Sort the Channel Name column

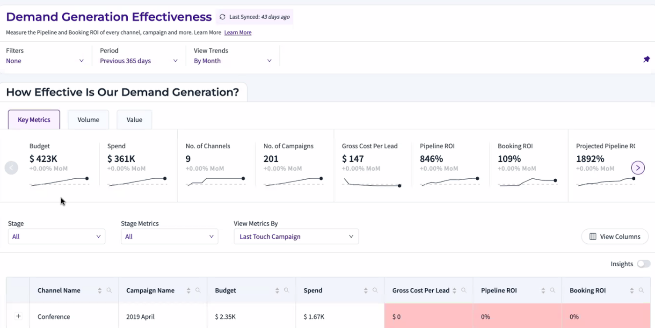coord(100,291)
